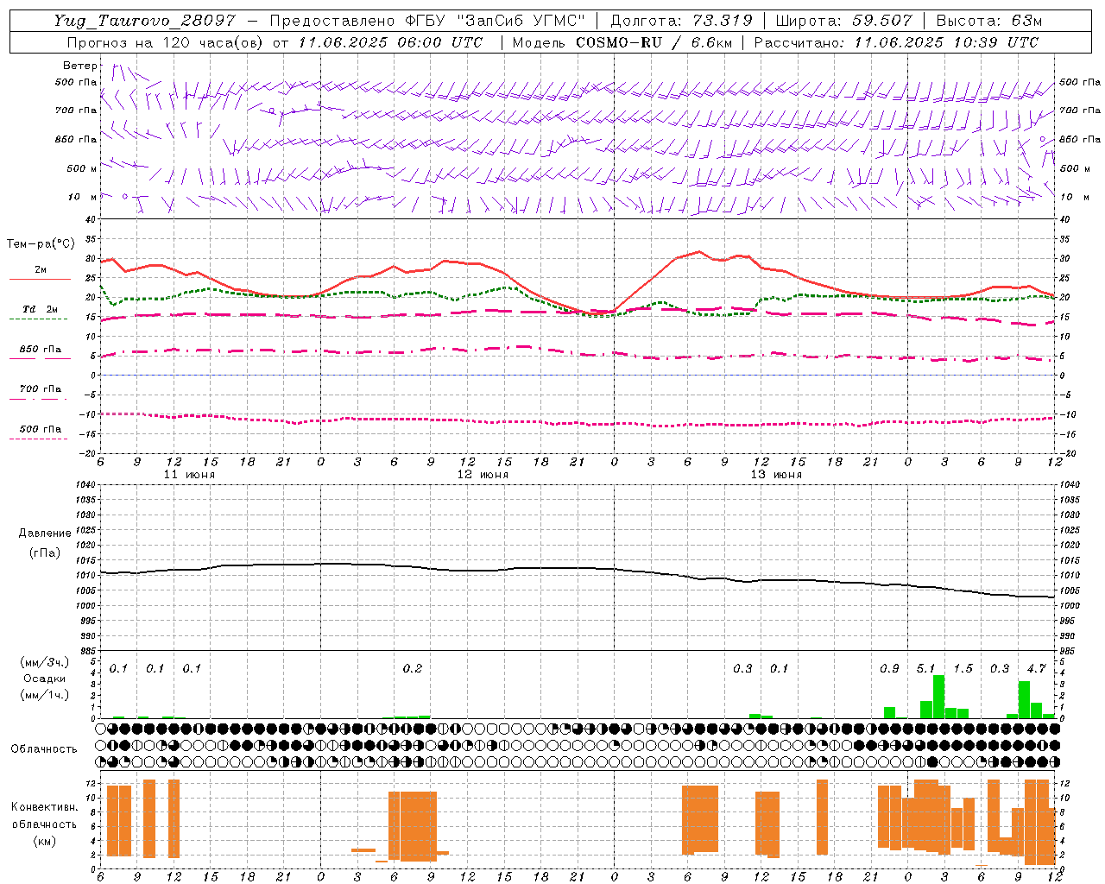The width and height of the screenshot is (1105, 884).
Task: Click the Давление pressure panel label
Action: click(45, 534)
